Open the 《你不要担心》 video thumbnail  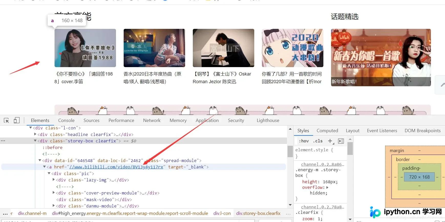click(85, 48)
